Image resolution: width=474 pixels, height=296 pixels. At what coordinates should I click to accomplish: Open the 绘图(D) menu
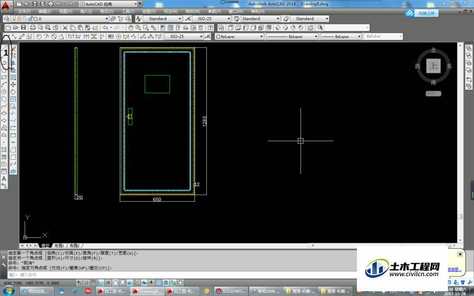[149, 11]
